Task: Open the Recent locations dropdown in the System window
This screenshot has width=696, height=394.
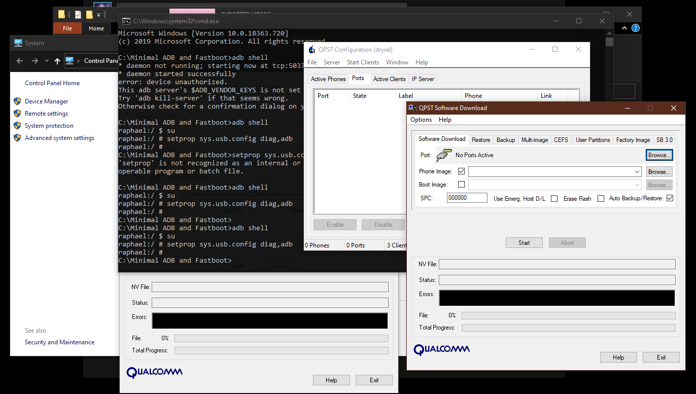Action: pos(47,61)
